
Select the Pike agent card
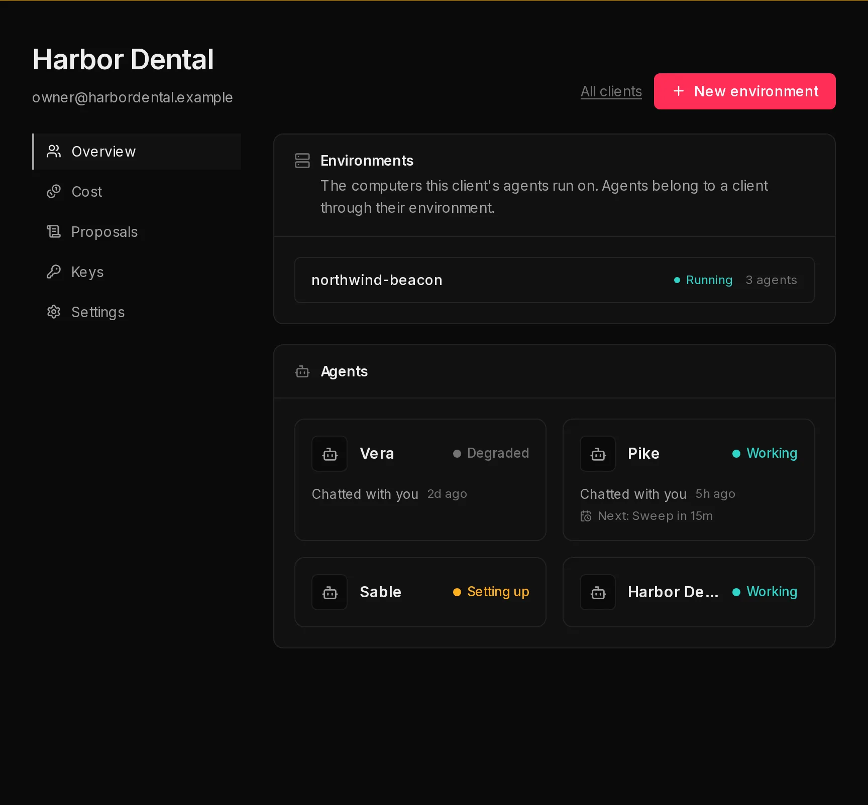(x=688, y=480)
